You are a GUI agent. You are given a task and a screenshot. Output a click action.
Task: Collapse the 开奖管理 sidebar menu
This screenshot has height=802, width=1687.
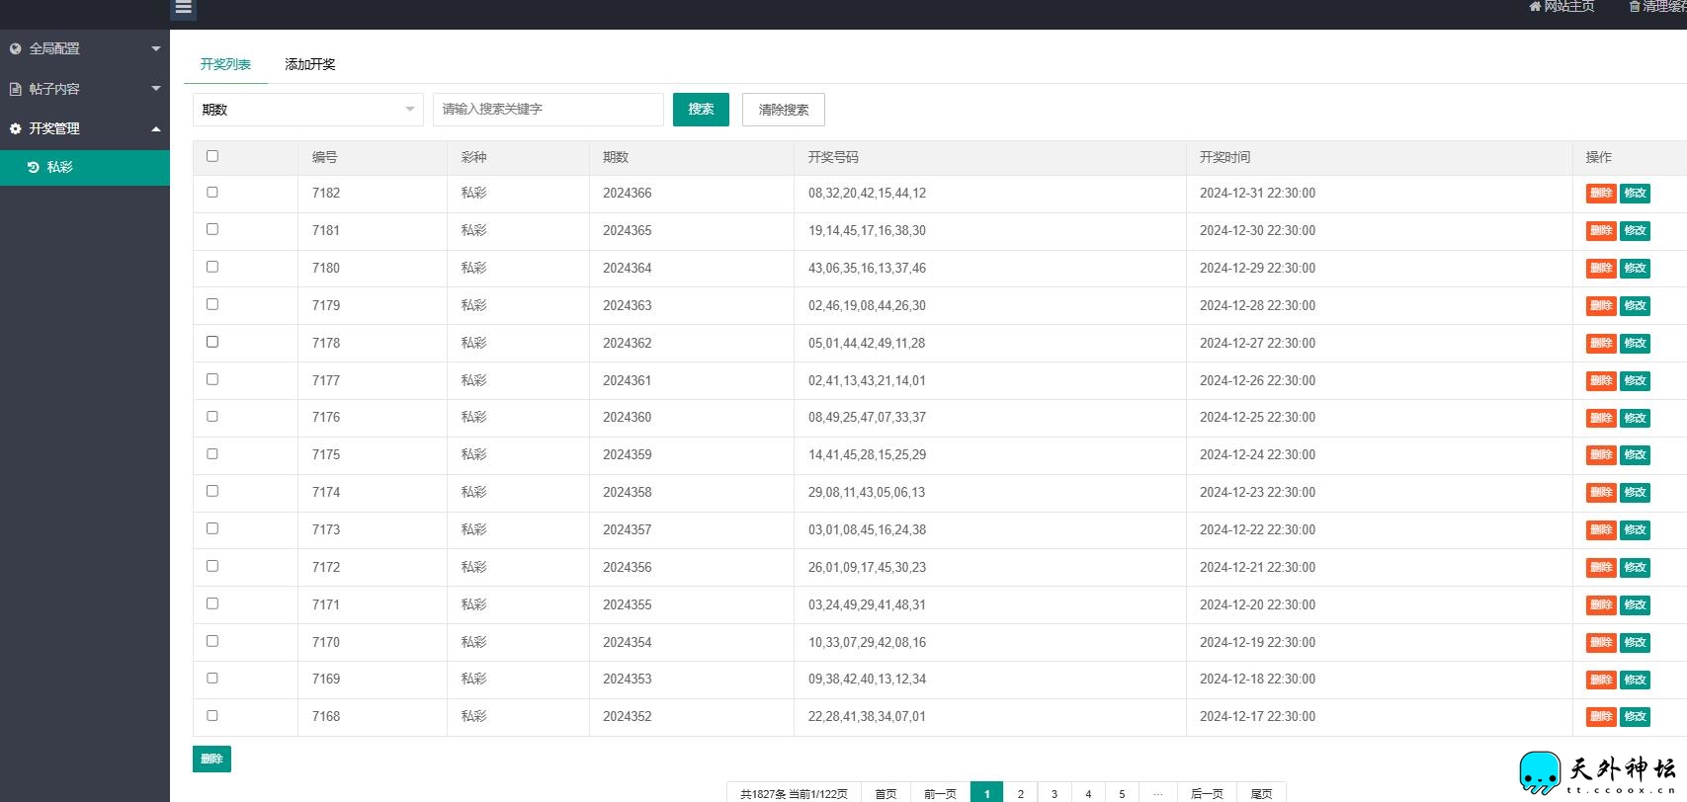(85, 128)
